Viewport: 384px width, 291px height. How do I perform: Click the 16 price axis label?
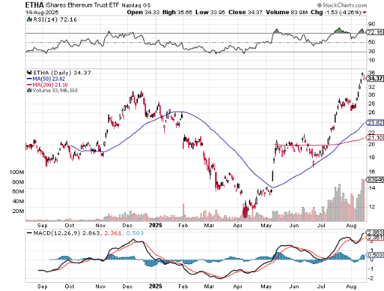(371, 172)
